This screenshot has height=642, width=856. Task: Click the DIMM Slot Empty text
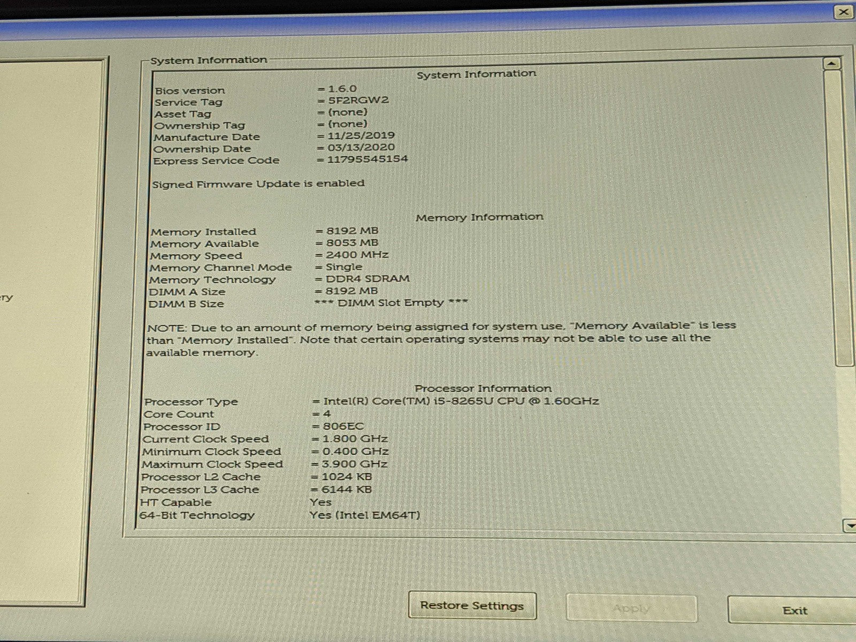[391, 302]
